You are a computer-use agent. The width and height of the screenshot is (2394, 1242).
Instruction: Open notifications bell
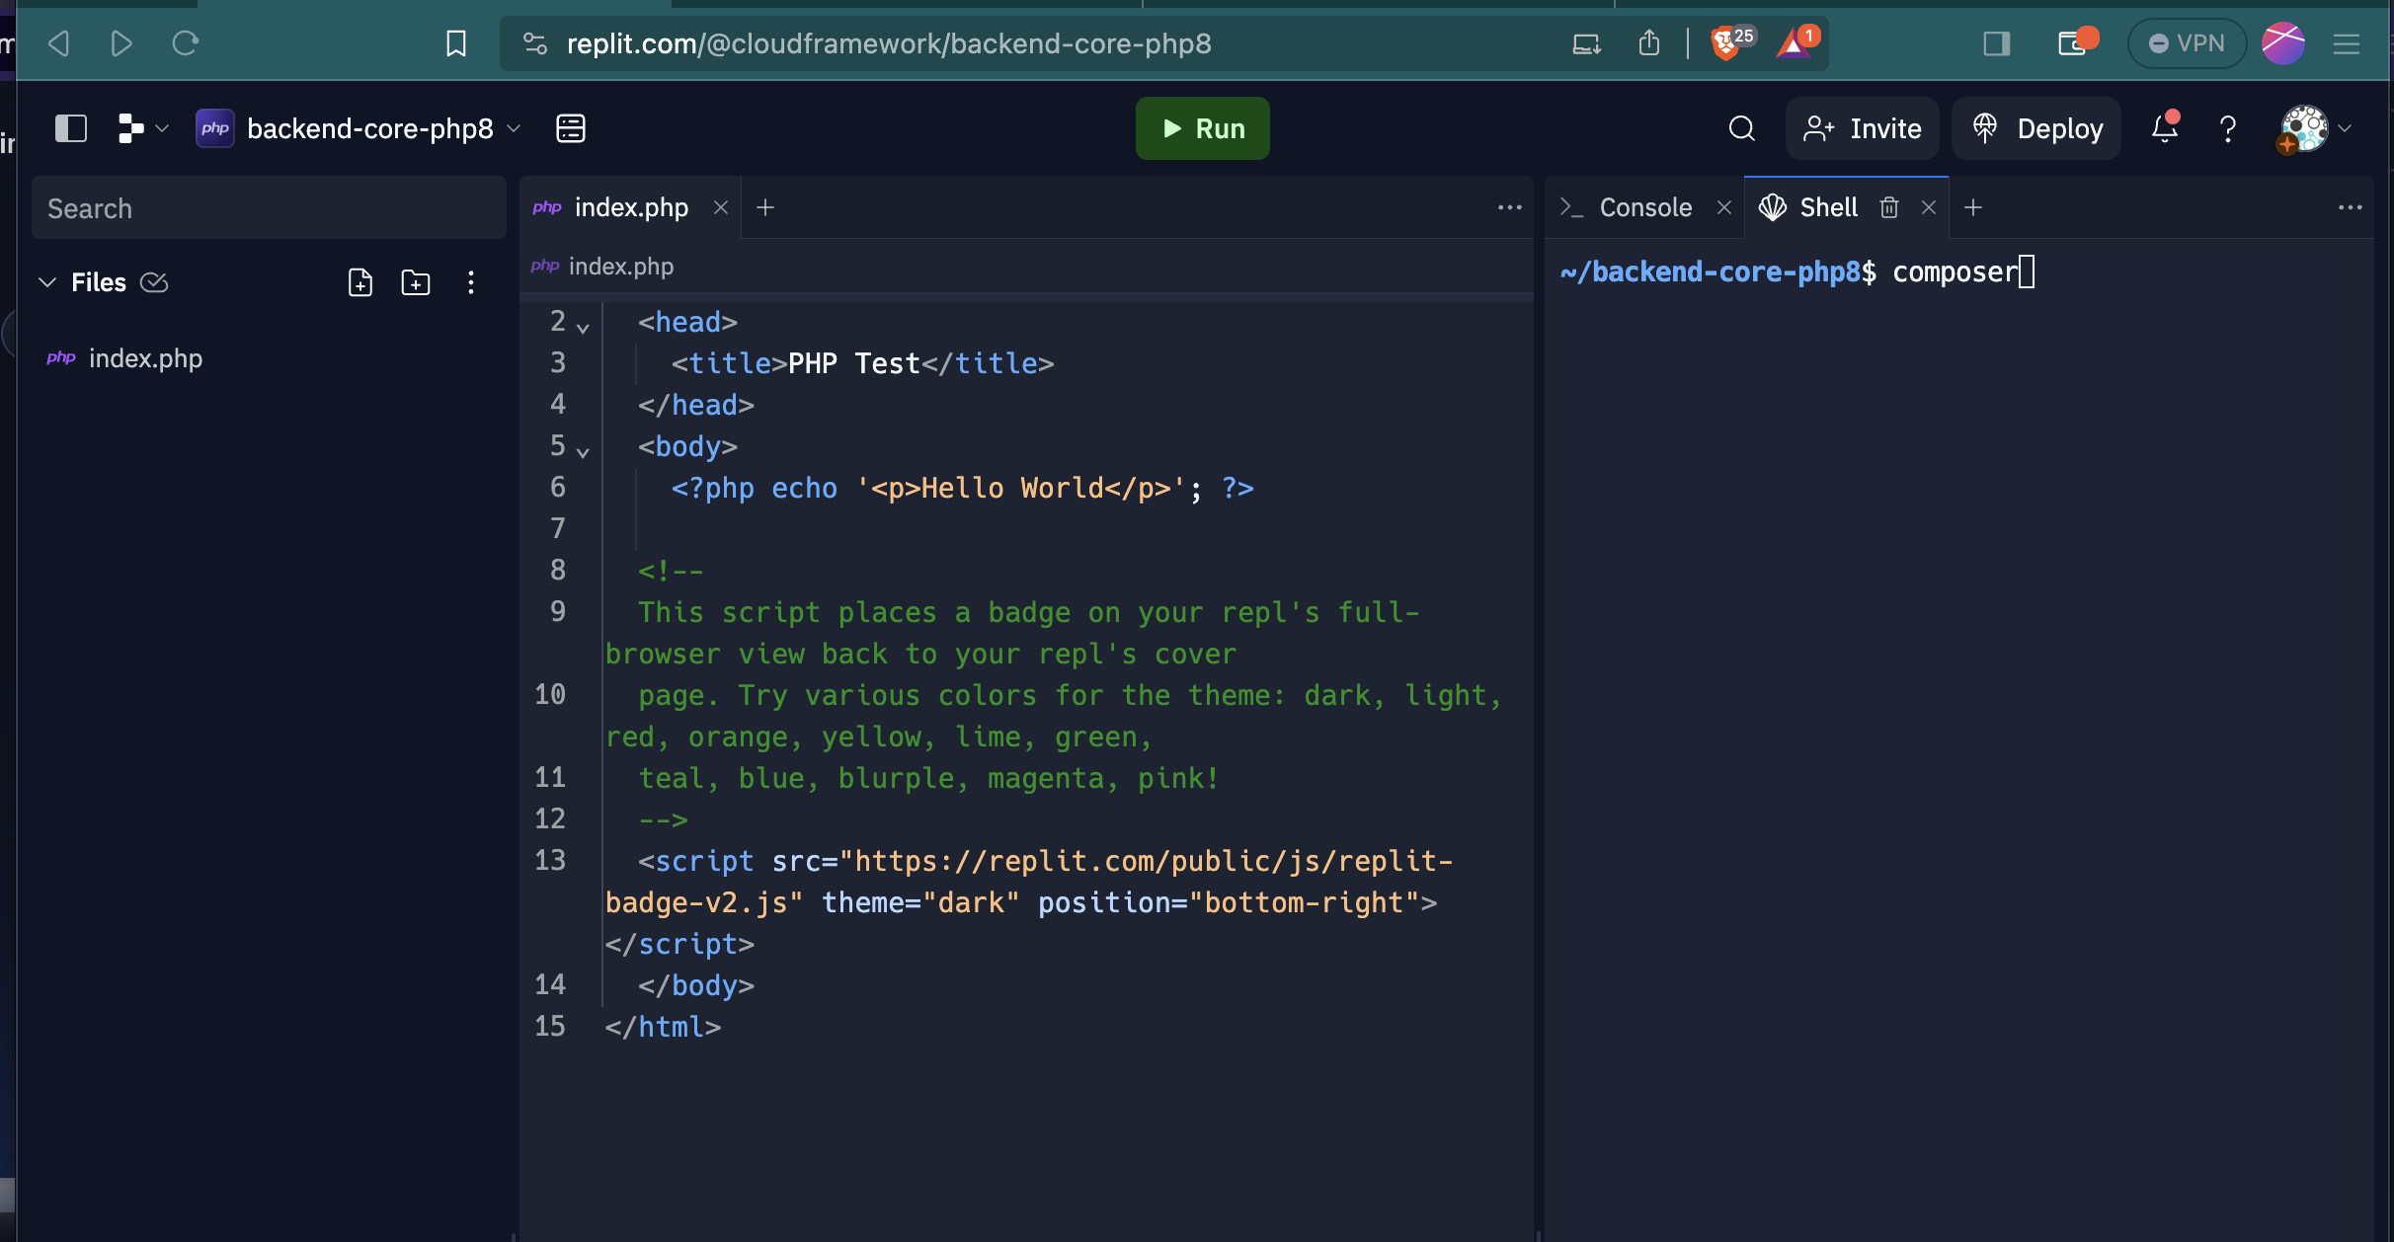[2165, 128]
